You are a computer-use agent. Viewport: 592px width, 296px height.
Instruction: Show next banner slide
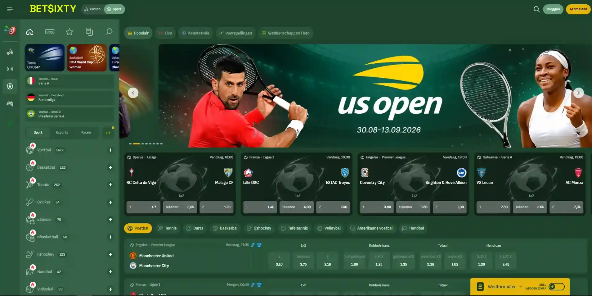[578, 93]
